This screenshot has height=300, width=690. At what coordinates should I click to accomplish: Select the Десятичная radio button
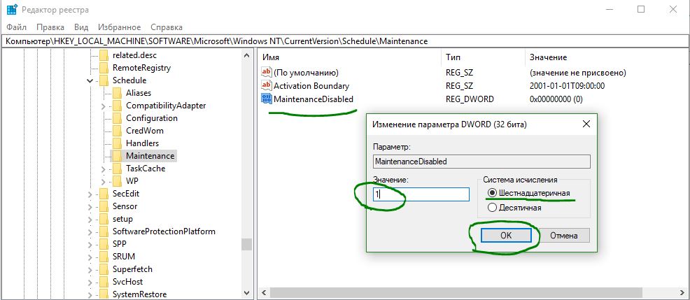click(493, 208)
